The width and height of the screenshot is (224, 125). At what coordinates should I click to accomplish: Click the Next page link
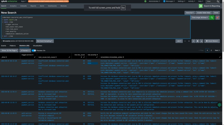coord(217,50)
